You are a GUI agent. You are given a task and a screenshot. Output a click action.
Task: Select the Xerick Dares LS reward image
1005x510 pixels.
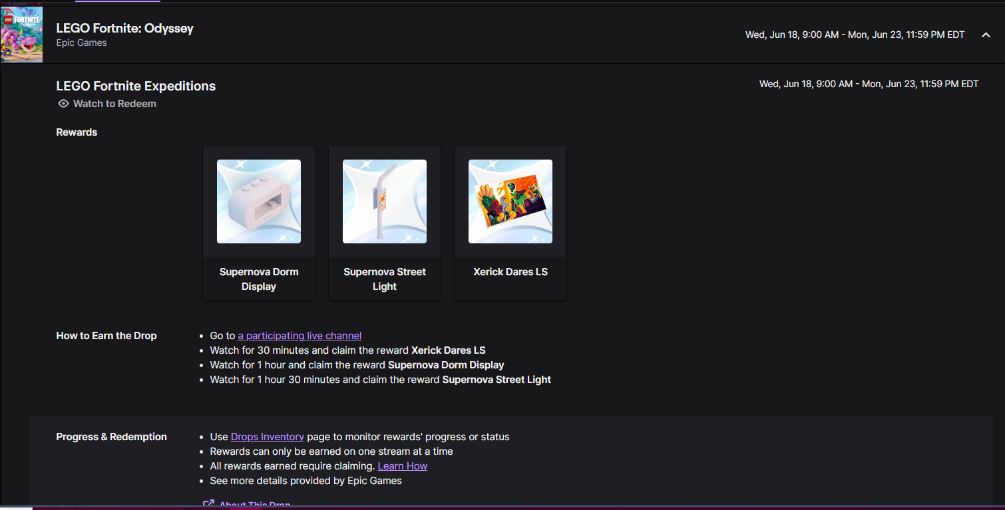click(x=510, y=201)
